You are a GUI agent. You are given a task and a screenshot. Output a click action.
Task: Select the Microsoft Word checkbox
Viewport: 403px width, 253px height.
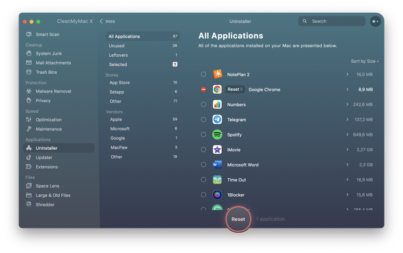[x=203, y=165]
